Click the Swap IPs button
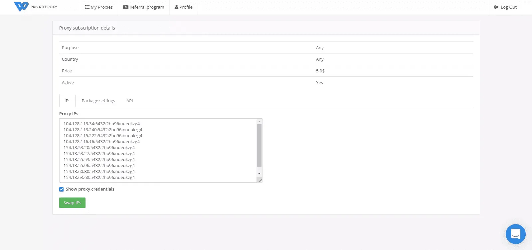The image size is (532, 250). tap(72, 203)
